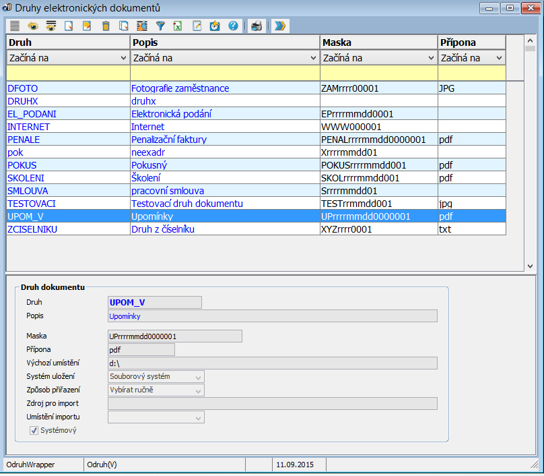The height and width of the screenshot is (476, 544).
Task: Click the printer icon in toolbar
Action: pyautogui.click(x=256, y=26)
